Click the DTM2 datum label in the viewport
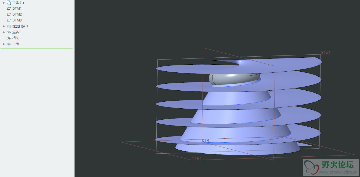The width and height of the screenshot is (360, 177). tap(197, 159)
